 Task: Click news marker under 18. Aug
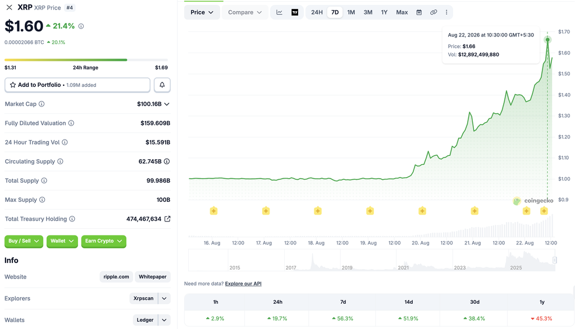pos(318,211)
